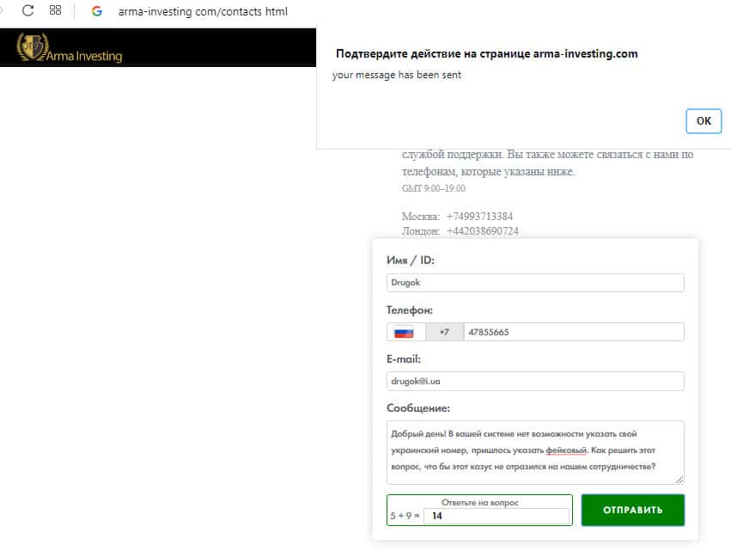Click the Arma Investing logo

70,48
